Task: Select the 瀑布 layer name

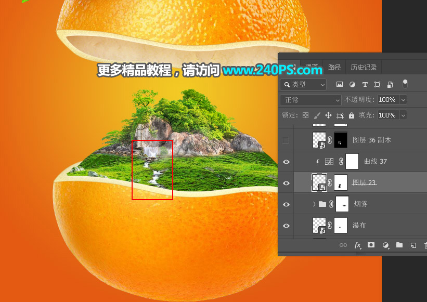Action: [x=359, y=225]
